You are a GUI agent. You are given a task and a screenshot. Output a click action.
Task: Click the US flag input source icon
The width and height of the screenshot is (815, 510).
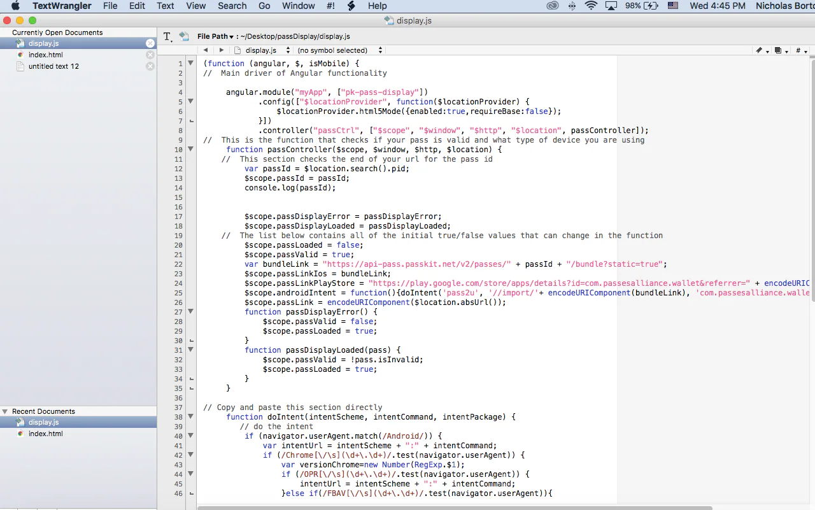(x=673, y=6)
